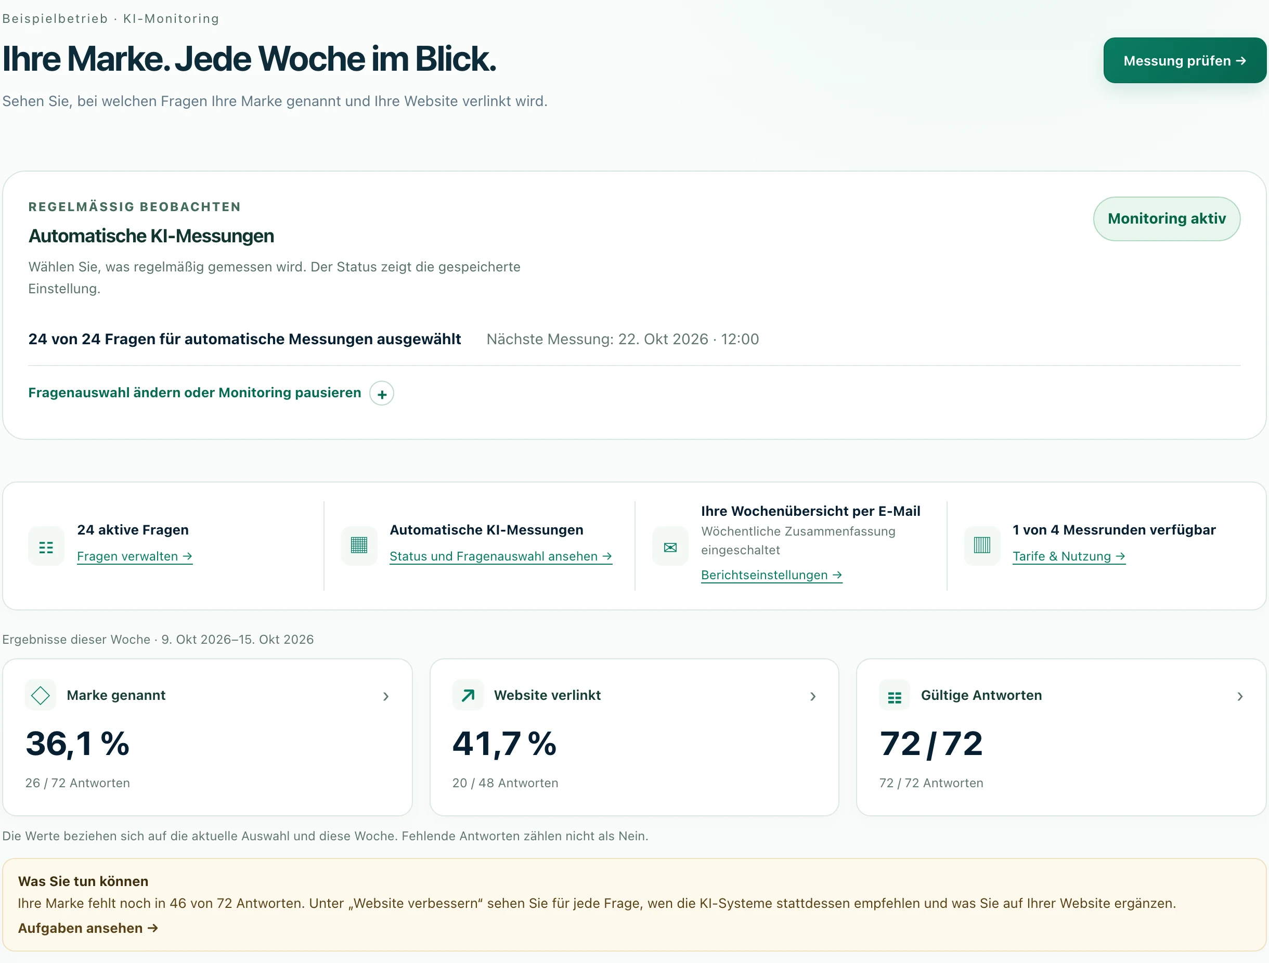
Task: Click the arrow icon on Website verlinkt card
Action: (468, 695)
